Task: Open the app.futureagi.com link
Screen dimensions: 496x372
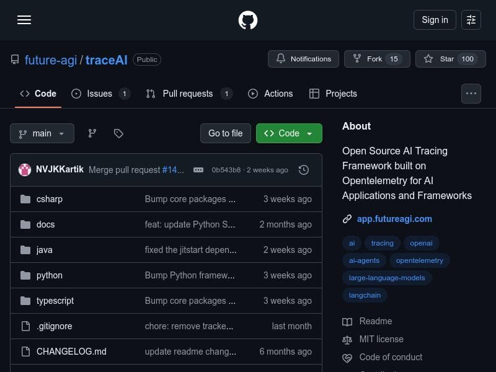Action: click(394, 219)
